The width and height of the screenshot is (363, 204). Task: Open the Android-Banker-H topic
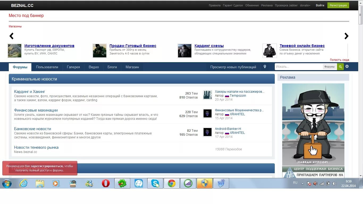[228, 129]
